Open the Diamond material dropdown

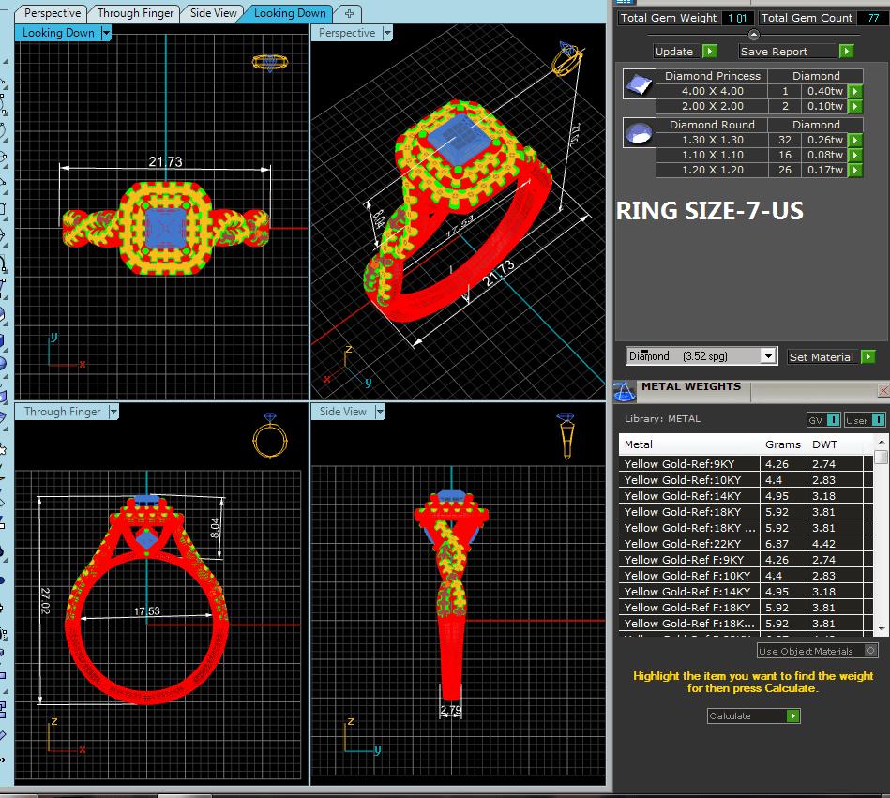click(x=768, y=356)
